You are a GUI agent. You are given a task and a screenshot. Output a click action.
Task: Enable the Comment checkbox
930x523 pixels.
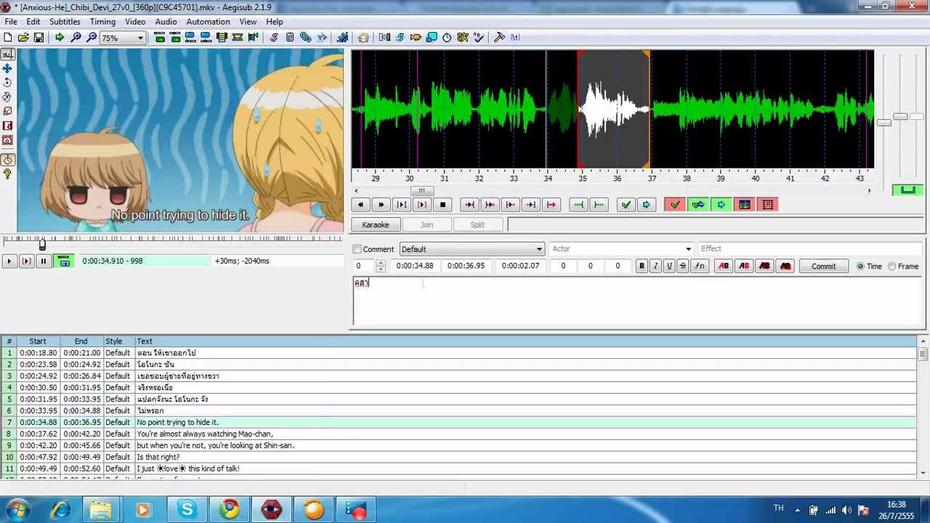click(x=357, y=249)
